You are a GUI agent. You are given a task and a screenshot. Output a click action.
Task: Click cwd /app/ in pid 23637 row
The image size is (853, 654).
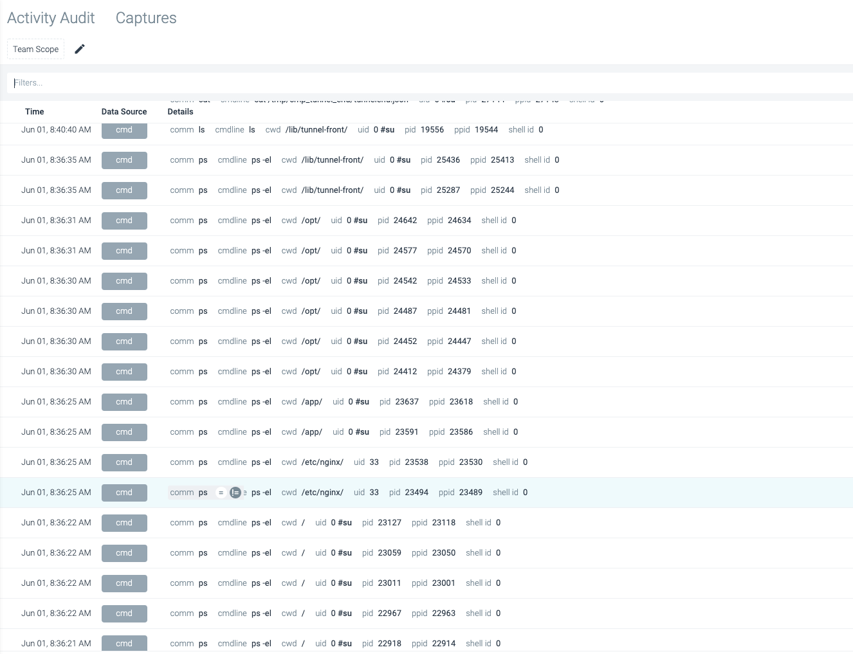point(312,402)
